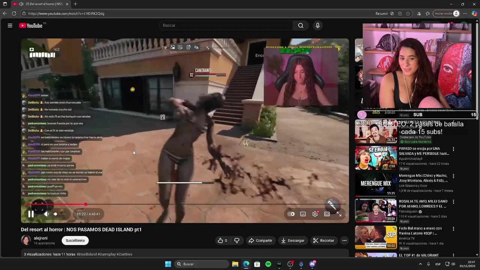Image resolution: width=480 pixels, height=270 pixels.
Task: Open options menu for the ROSALIA TE AMO video
Action: click(x=453, y=202)
